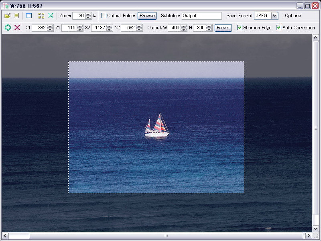Open the Options menu

click(x=293, y=16)
